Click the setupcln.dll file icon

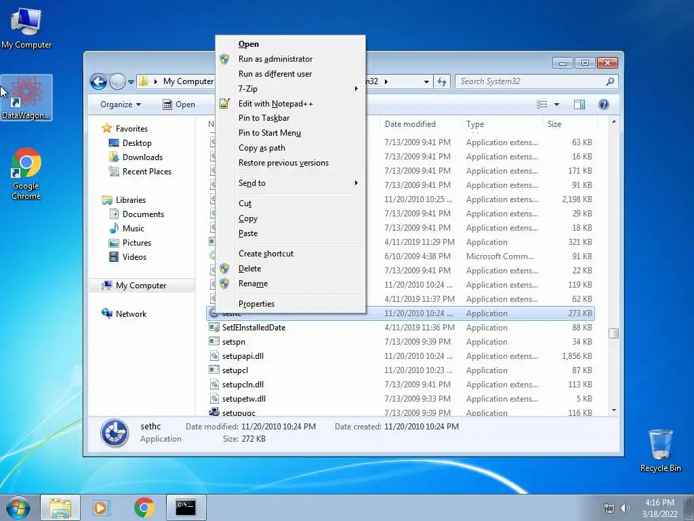[x=213, y=384]
